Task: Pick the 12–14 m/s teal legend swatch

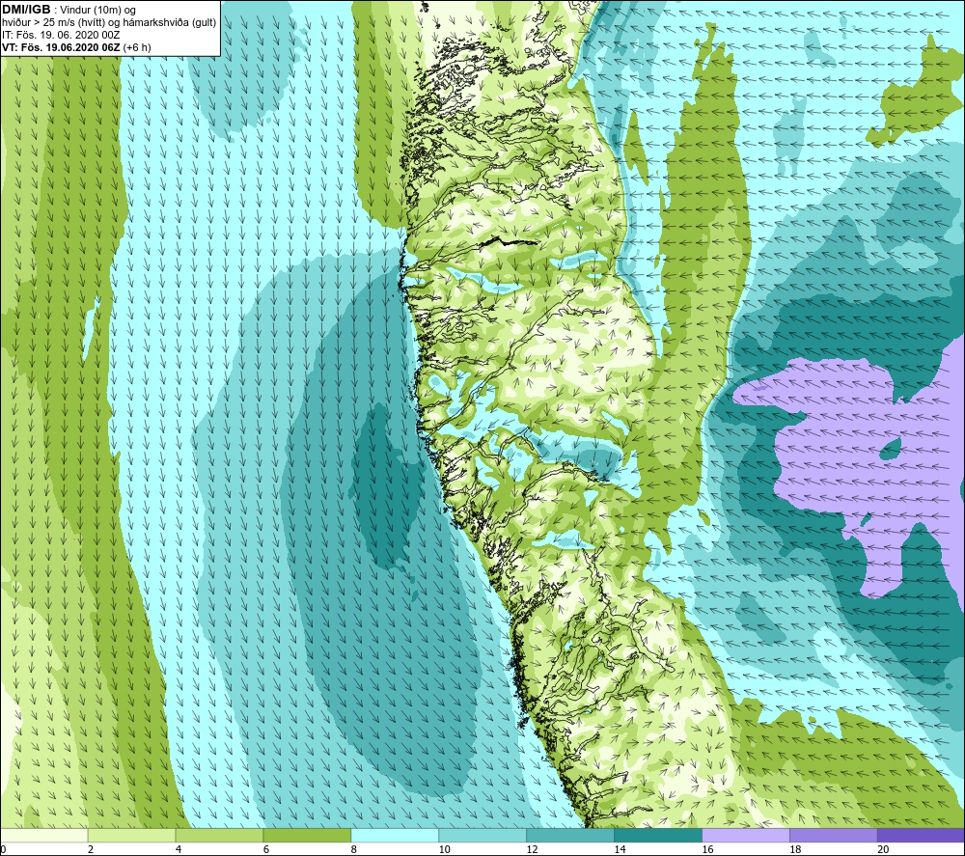Action: tap(570, 835)
